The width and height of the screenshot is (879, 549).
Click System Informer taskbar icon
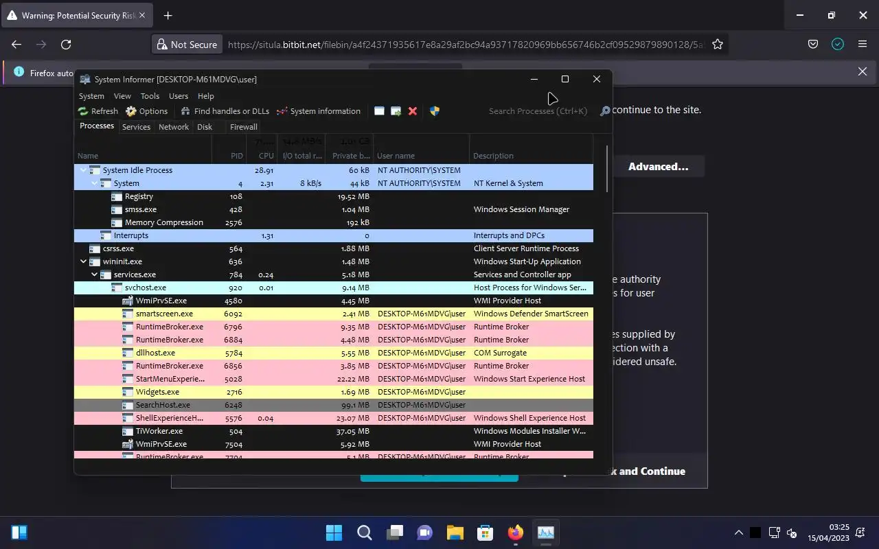546,533
